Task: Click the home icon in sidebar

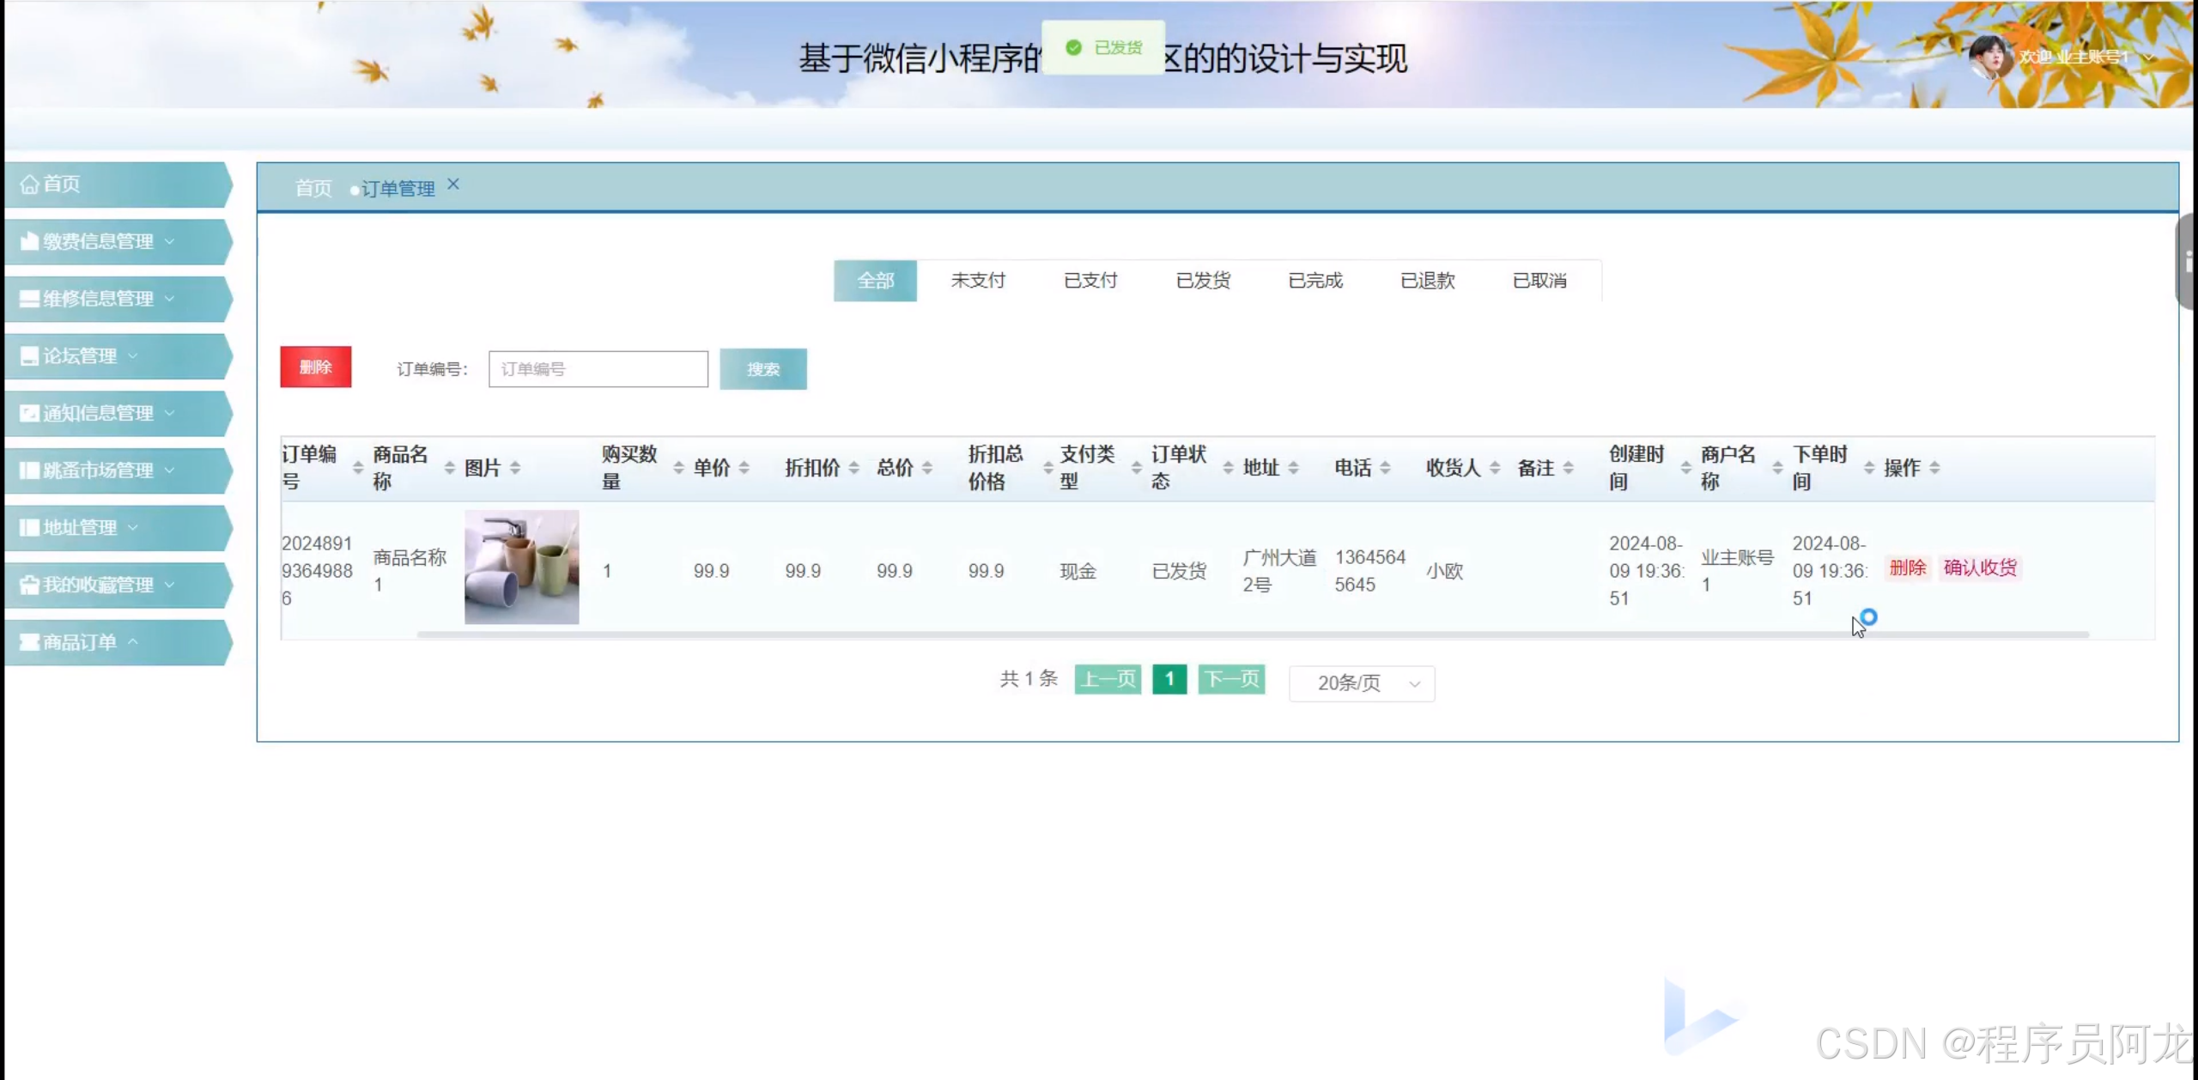Action: 29,185
